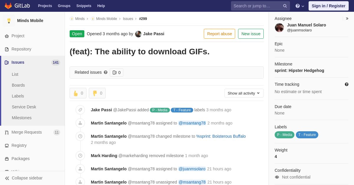The image size is (354, 185).
Task: Click the Minds Mobile breadcrumb link
Action: [106, 19]
